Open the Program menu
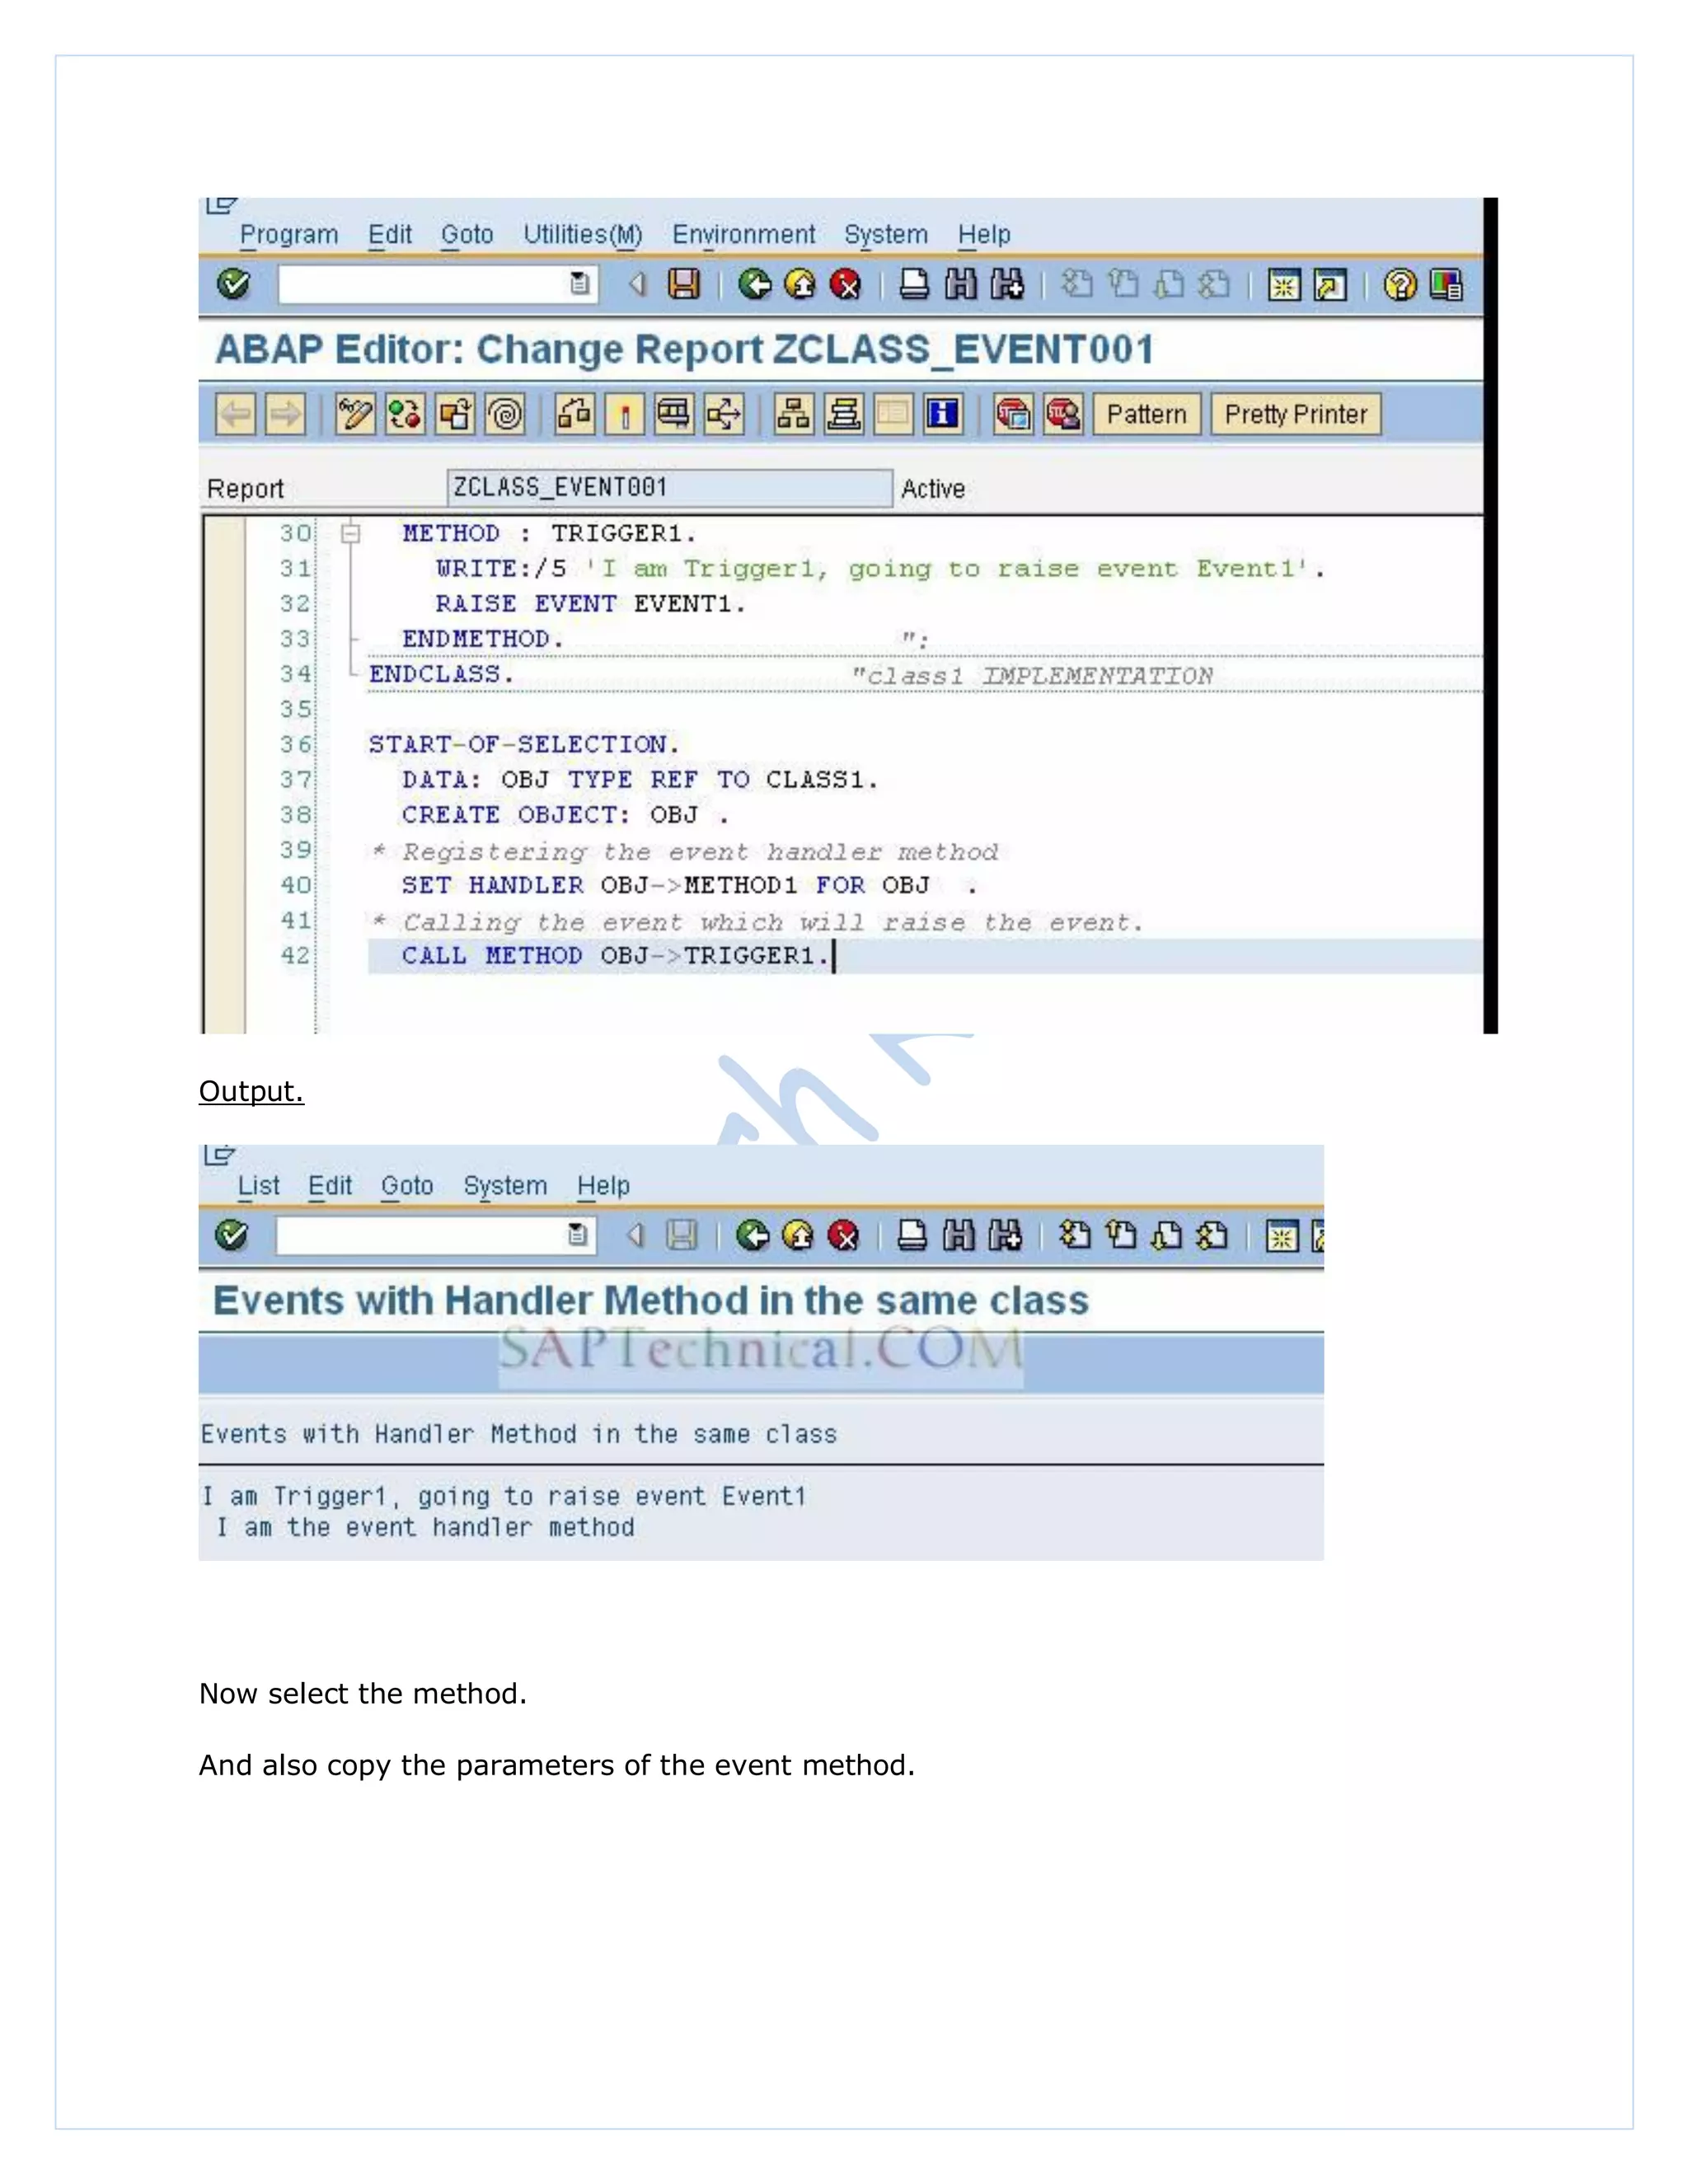The height and width of the screenshot is (2184, 1688). pyautogui.click(x=289, y=235)
